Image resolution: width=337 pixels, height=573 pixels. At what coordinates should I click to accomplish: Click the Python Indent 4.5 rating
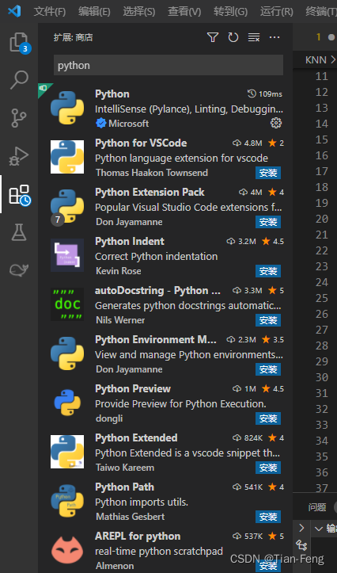(x=278, y=242)
